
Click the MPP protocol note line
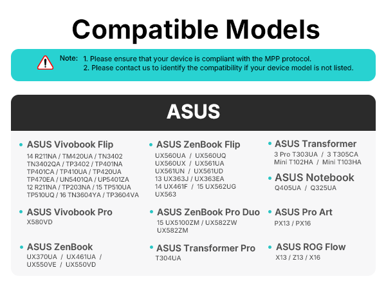(198, 59)
